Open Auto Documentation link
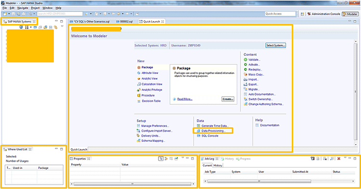This screenshot has height=189, width=361. [x=262, y=94]
